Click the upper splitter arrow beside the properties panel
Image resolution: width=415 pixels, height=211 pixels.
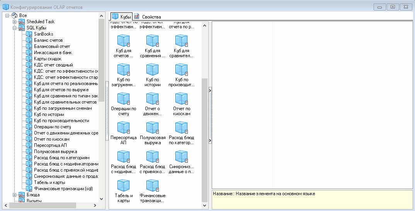(210, 90)
